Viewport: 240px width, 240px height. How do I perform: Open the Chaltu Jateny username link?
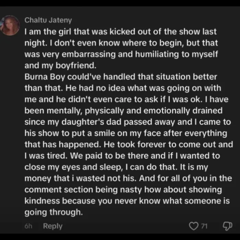click(x=48, y=20)
